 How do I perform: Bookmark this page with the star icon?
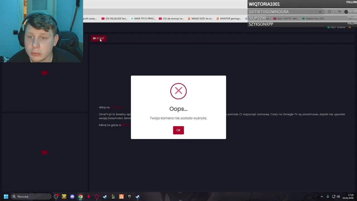[x=320, y=12]
